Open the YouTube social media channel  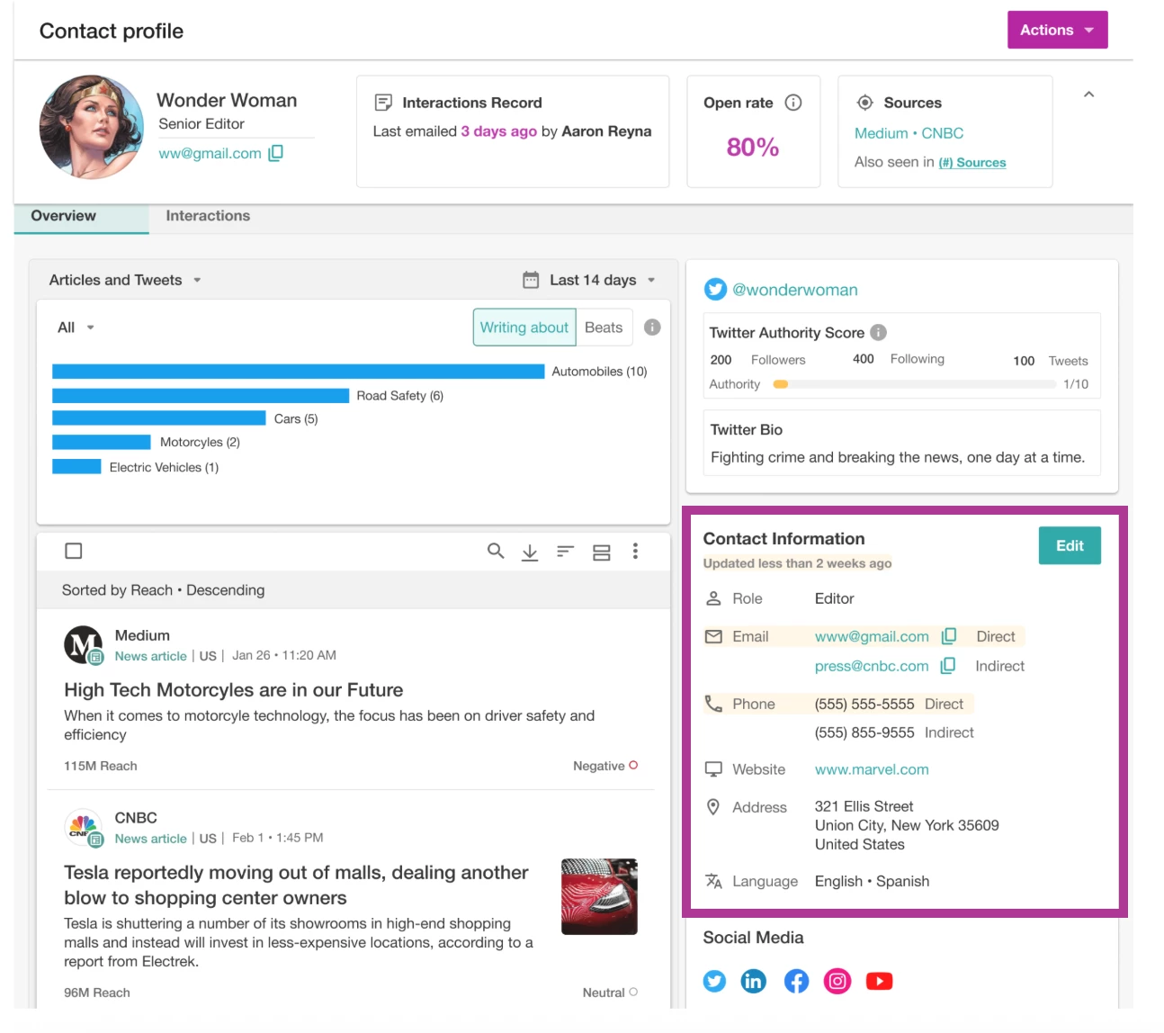coord(880,981)
